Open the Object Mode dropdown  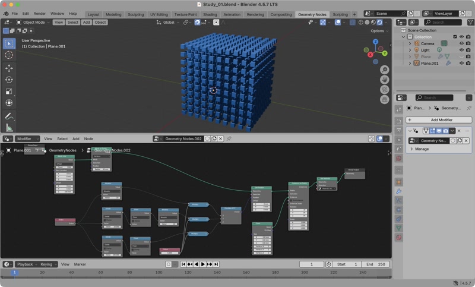click(x=33, y=22)
